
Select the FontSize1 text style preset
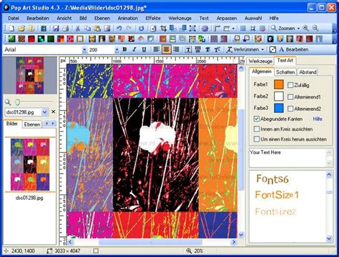point(277,195)
